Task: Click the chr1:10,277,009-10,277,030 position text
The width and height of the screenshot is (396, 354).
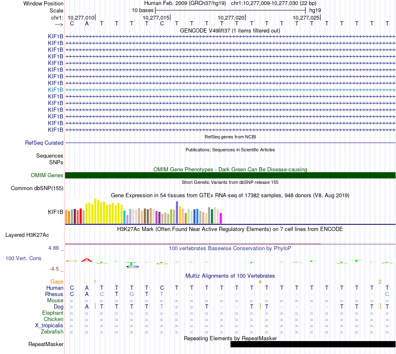Action: pyautogui.click(x=273, y=3)
